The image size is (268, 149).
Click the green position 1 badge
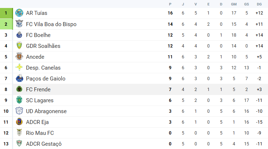[x=6, y=13]
